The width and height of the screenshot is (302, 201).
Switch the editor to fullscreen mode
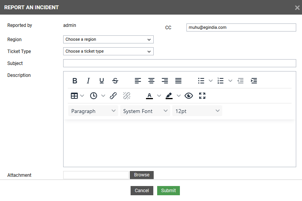202,96
